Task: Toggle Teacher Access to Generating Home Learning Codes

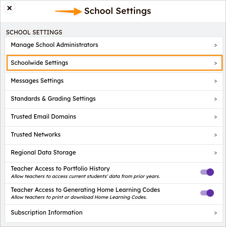Action: click(207, 193)
